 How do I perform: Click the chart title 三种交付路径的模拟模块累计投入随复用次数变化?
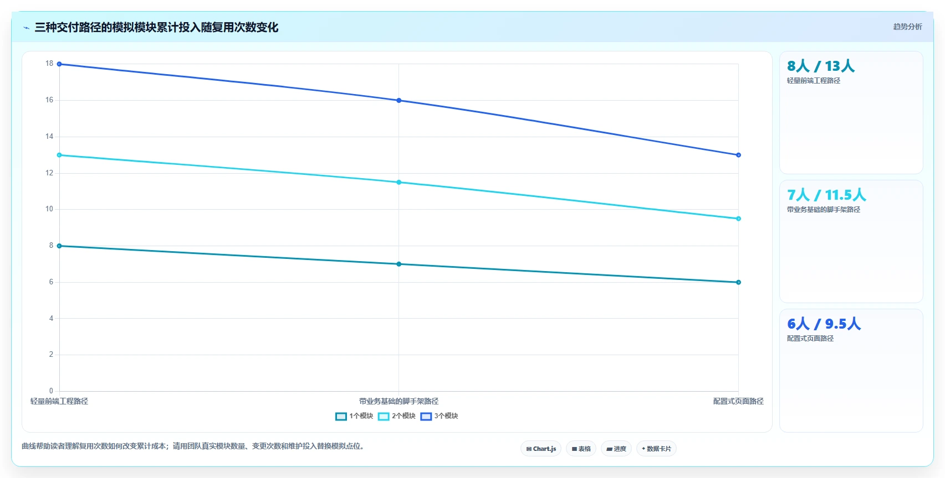click(156, 28)
